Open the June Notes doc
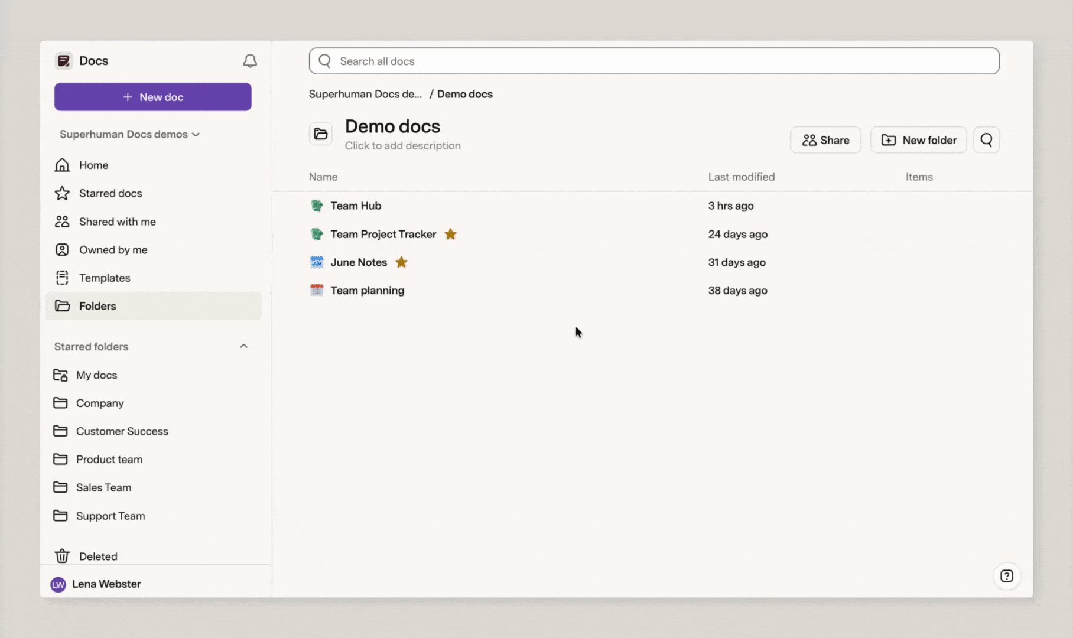This screenshot has width=1073, height=638. click(x=359, y=262)
